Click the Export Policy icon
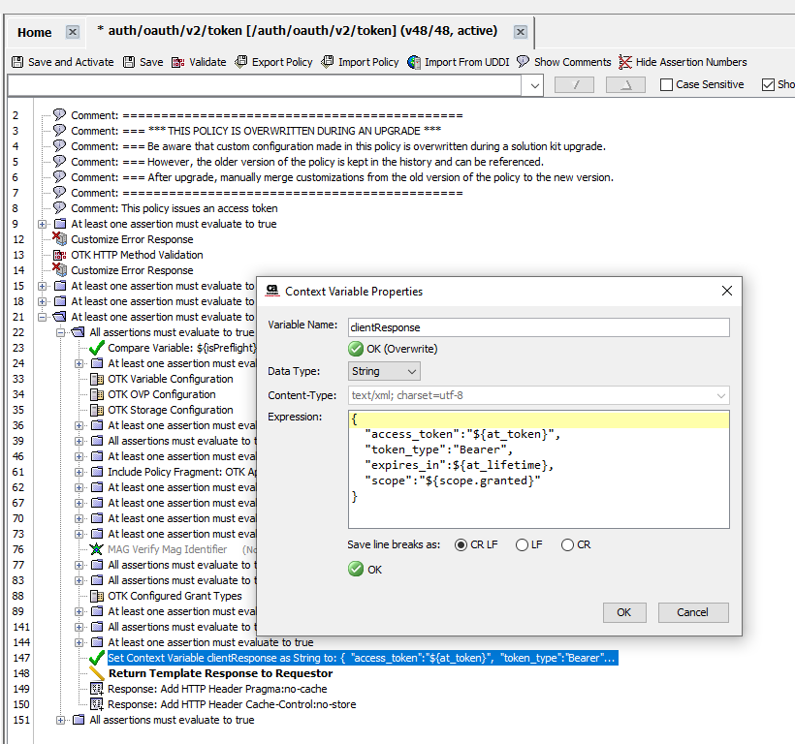 242,62
